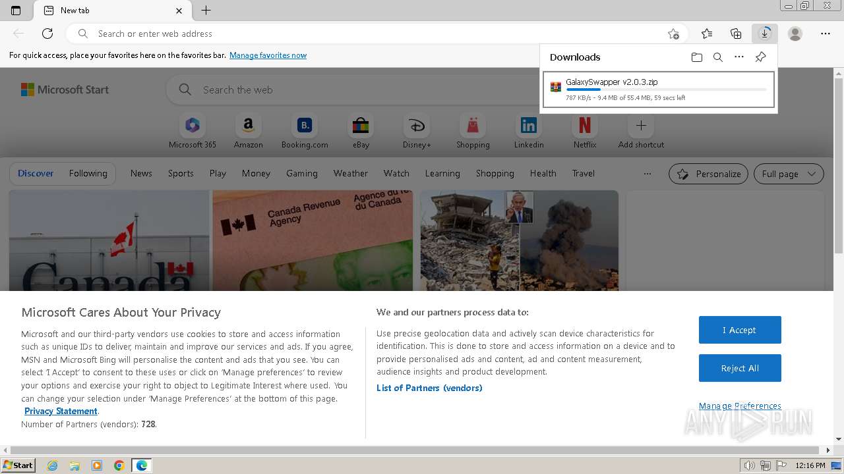844x474 pixels.
Task: Click the volume icon in system tray
Action: [749, 465]
